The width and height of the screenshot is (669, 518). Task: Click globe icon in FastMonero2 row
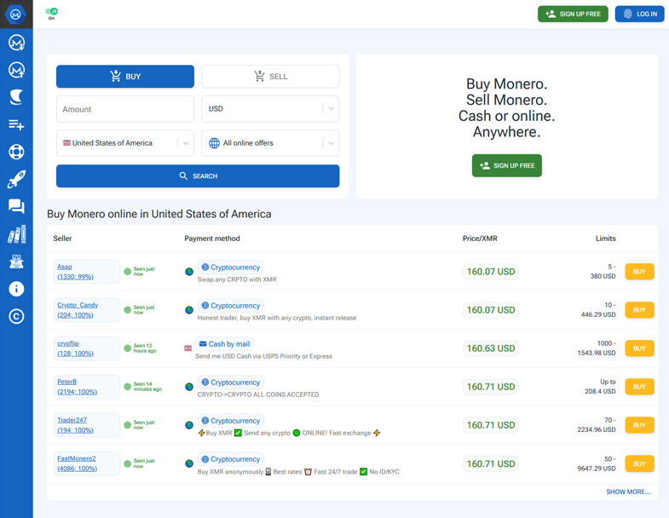coord(189,463)
